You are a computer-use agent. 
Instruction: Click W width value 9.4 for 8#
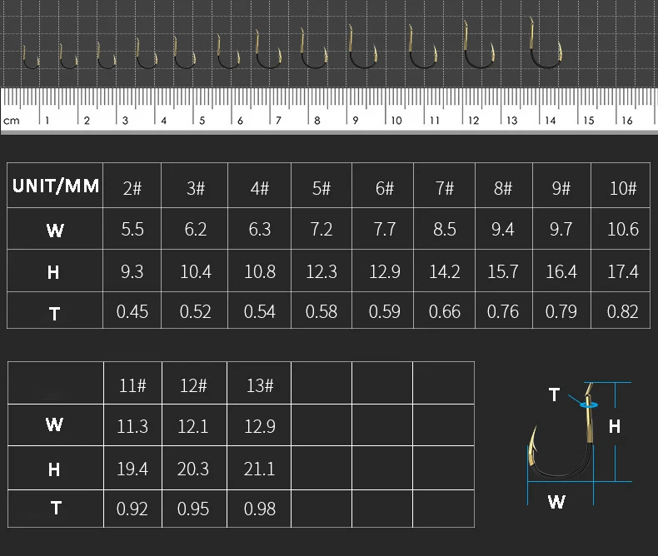[503, 230]
